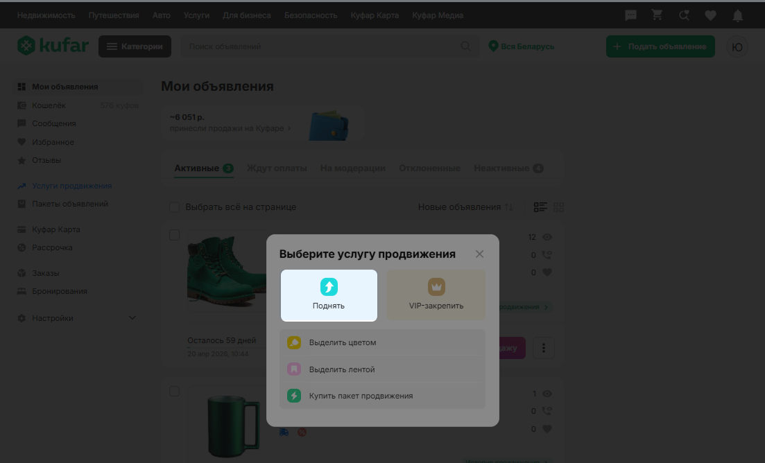Image resolution: width=765 pixels, height=463 pixels.
Task: Open saved searches icon in top bar
Action: (x=684, y=16)
